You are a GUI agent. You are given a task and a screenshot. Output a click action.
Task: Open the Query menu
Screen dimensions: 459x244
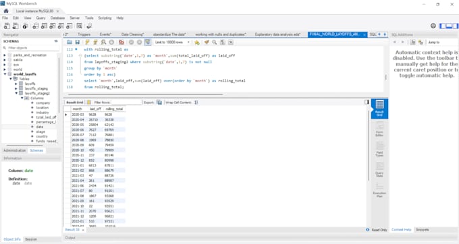click(x=40, y=18)
